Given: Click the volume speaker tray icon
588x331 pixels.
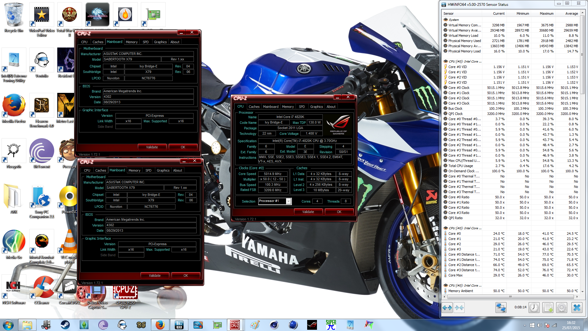Looking at the screenshot, I should point(539,325).
